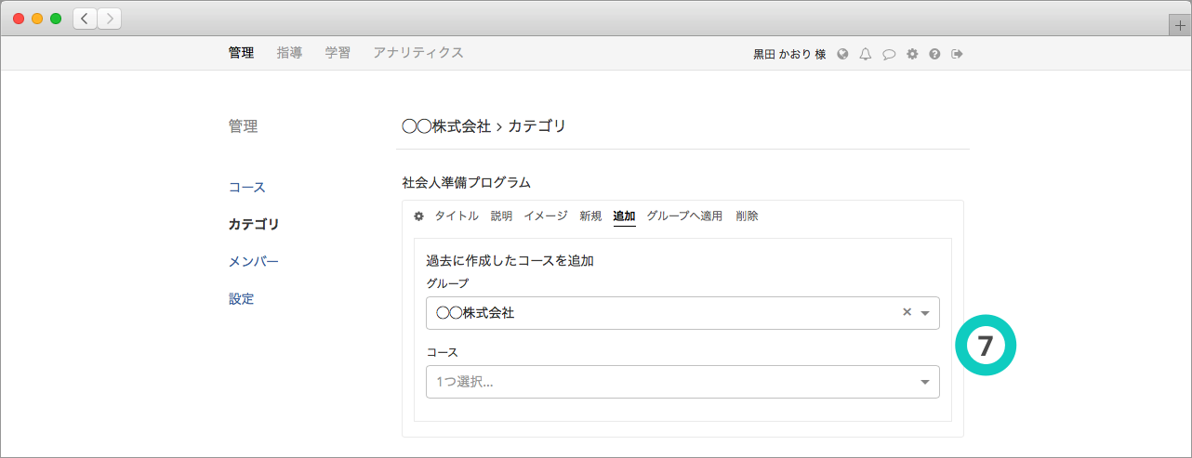Open notifications bell icon
This screenshot has height=458, width=1192.
coord(866,54)
